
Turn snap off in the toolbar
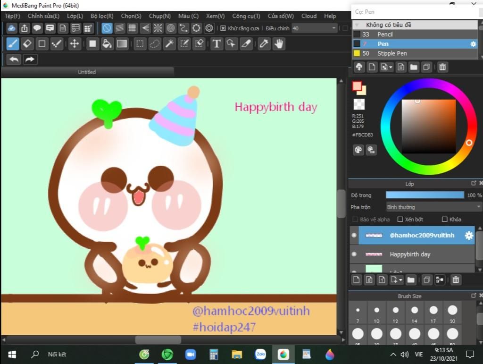pyautogui.click(x=107, y=28)
